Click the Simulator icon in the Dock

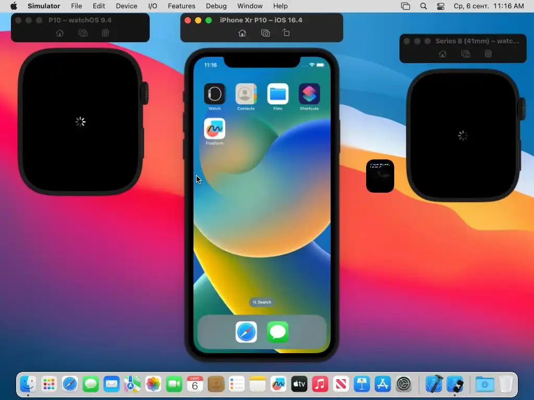click(455, 384)
